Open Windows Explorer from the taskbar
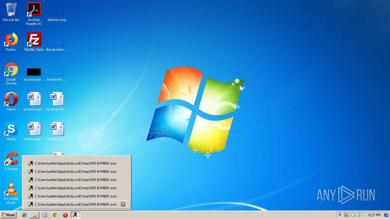Viewport: 390px width, 219px height. [x=34, y=215]
